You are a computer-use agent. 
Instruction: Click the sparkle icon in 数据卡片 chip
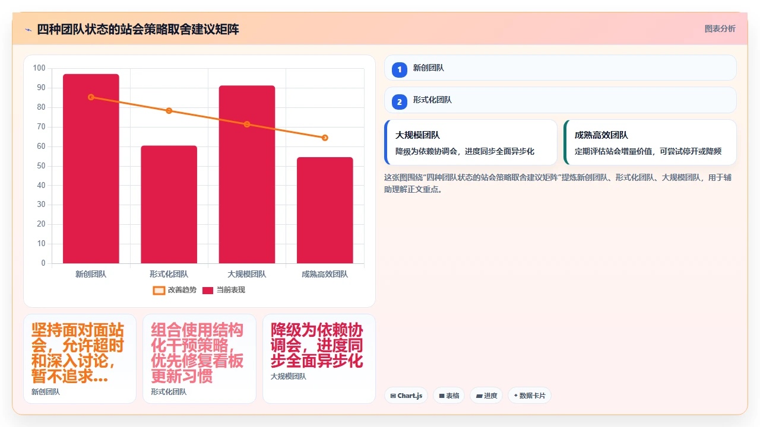pos(516,396)
